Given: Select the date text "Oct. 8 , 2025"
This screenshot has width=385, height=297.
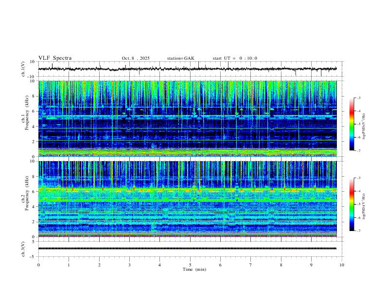Looking at the screenshot, I should [x=136, y=58].
